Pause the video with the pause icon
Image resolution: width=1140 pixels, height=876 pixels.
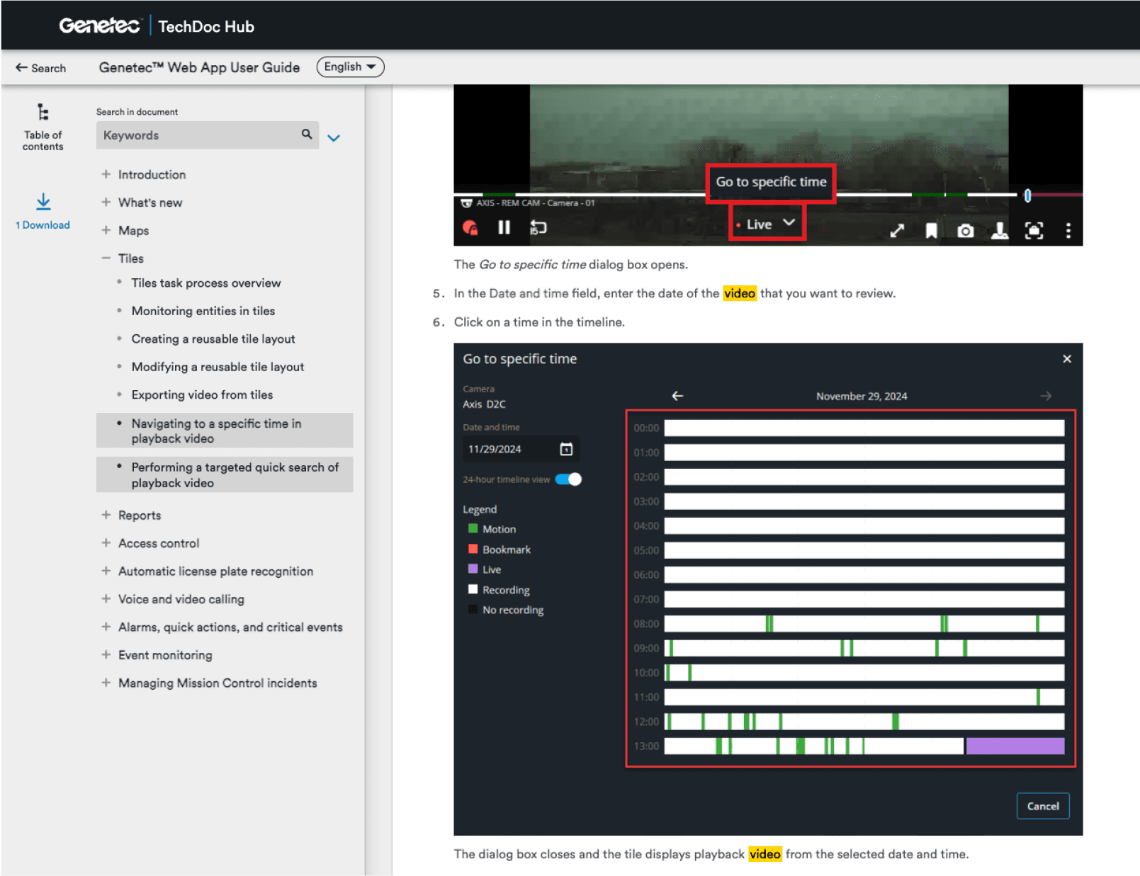tap(504, 227)
